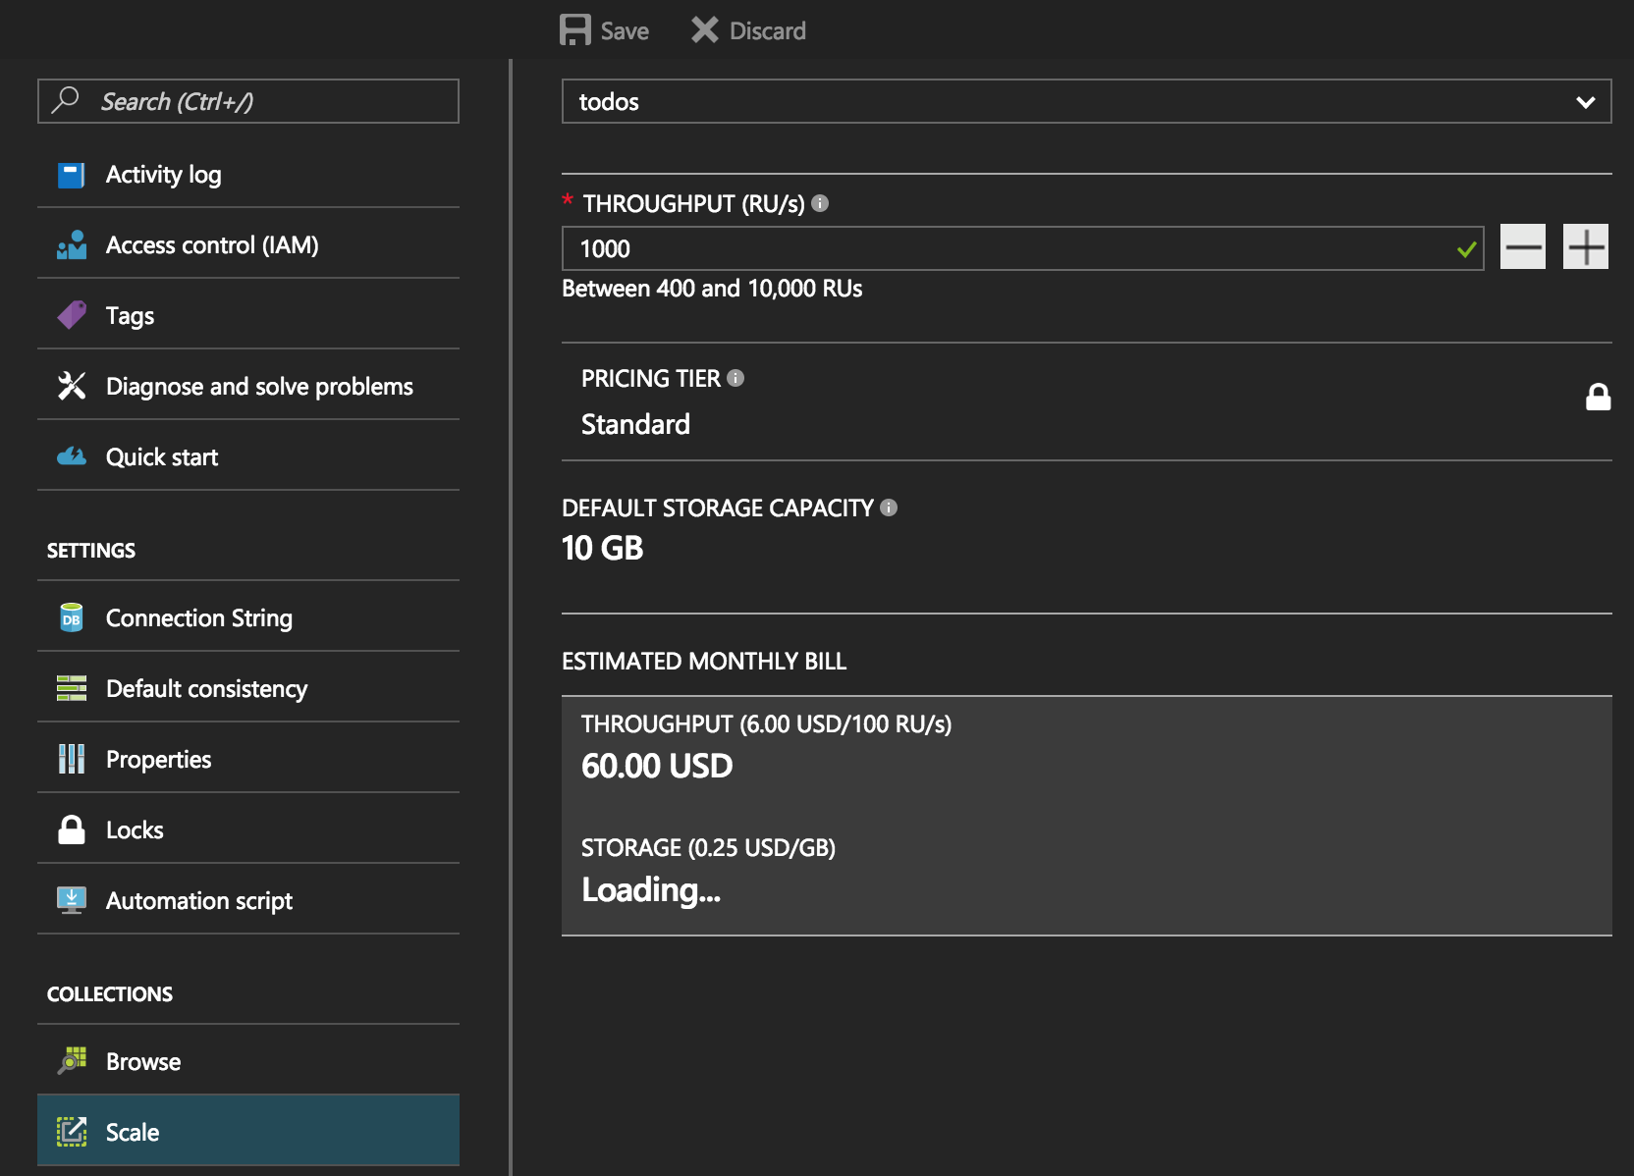Click the Discard X icon
The image size is (1634, 1176).
coord(704,30)
